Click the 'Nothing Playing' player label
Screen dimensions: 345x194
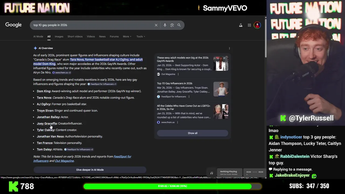coord(229,172)
